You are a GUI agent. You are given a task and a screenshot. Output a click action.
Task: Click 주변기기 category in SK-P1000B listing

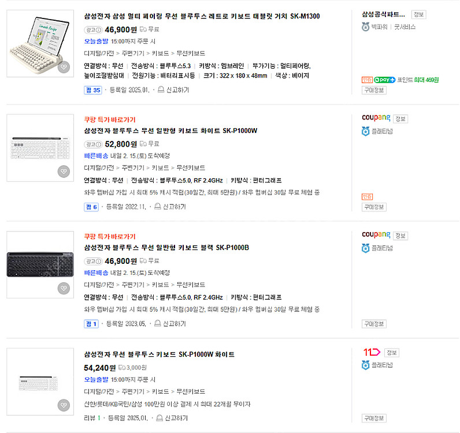[x=133, y=285]
